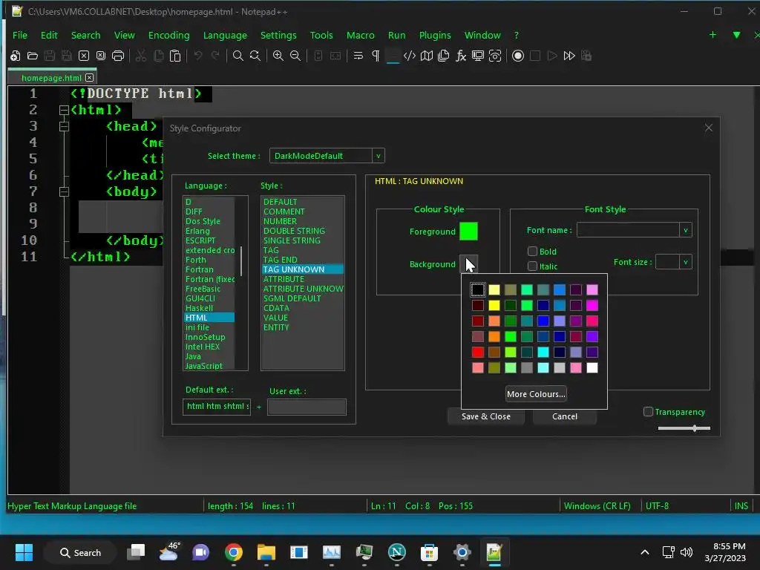
Task: Open the Language menu
Action: tap(225, 35)
